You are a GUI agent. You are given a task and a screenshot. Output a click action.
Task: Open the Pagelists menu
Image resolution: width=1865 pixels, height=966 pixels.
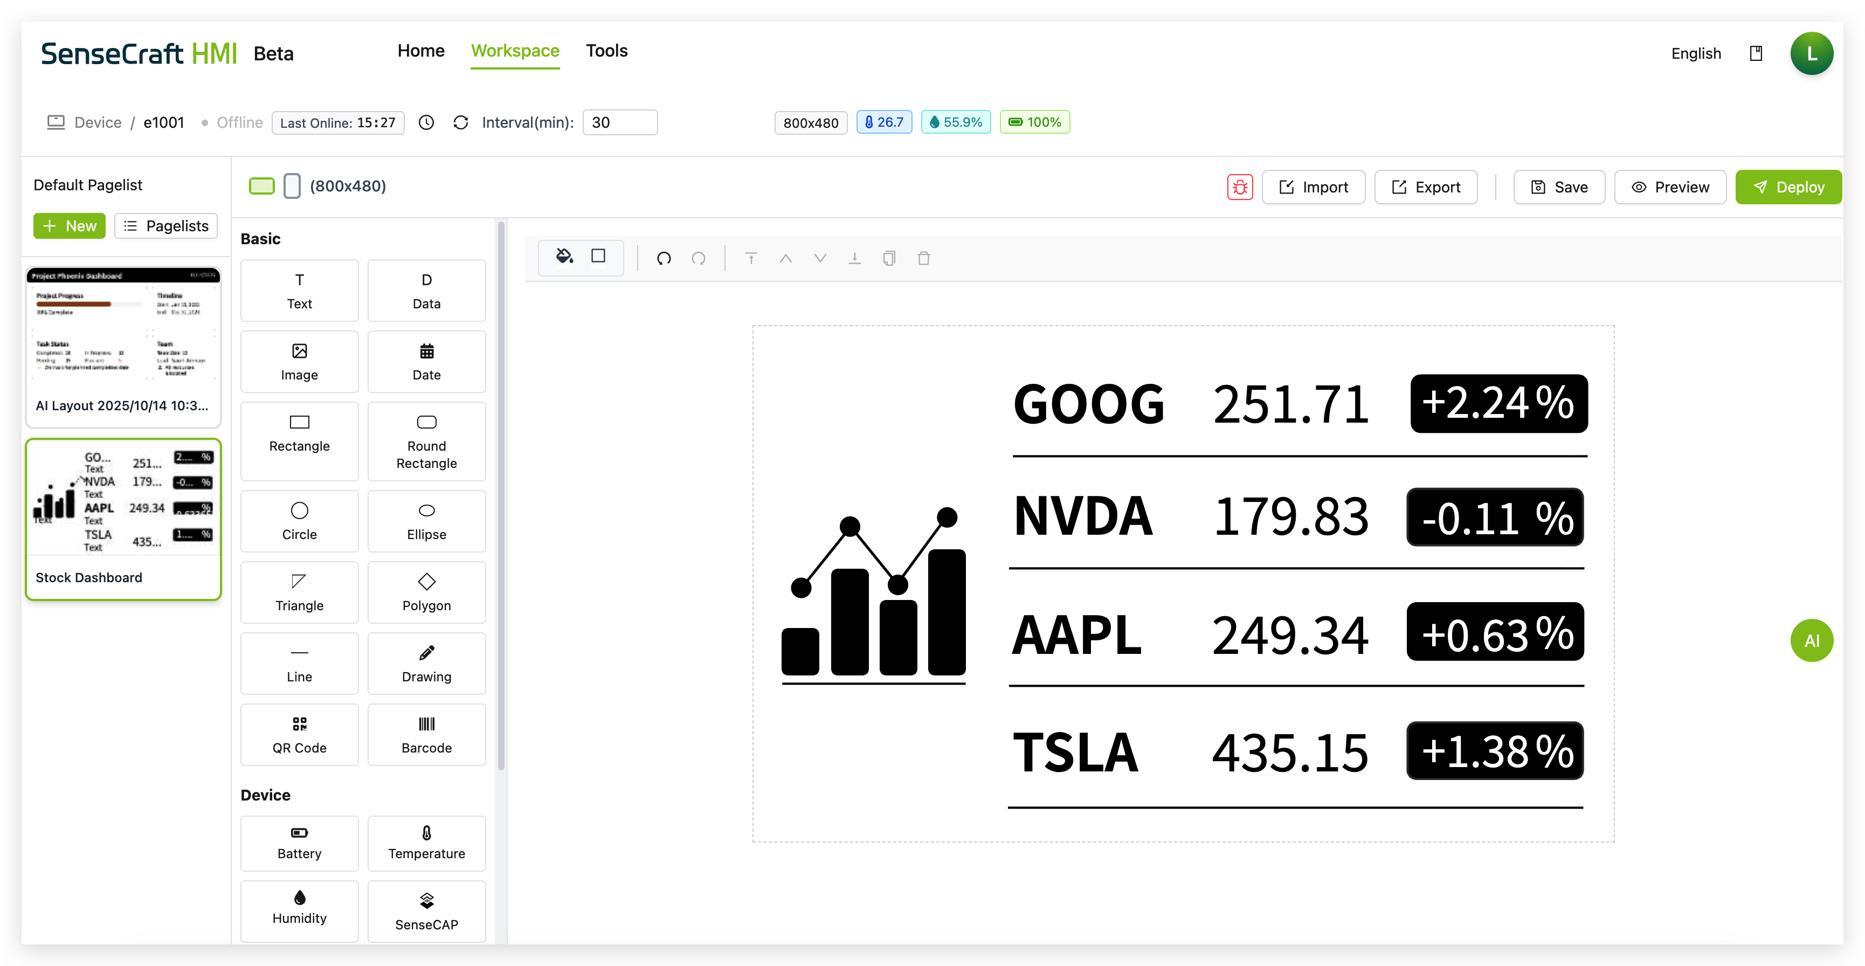coord(166,226)
